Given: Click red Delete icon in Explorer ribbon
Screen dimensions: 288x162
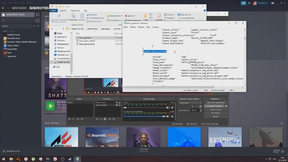Looking at the screenshot, I should tap(126, 16).
